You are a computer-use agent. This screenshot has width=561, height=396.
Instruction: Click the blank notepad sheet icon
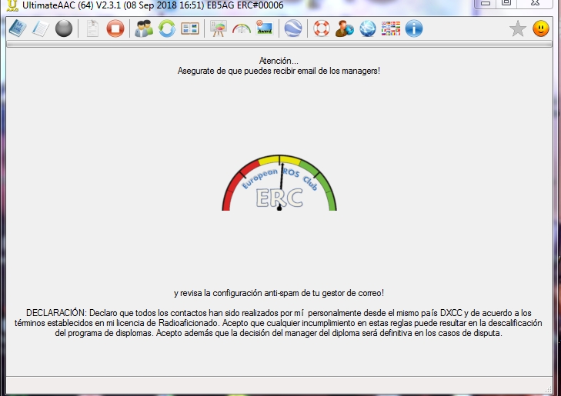click(41, 28)
